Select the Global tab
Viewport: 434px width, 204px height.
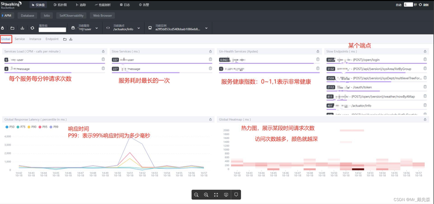coord(5,39)
